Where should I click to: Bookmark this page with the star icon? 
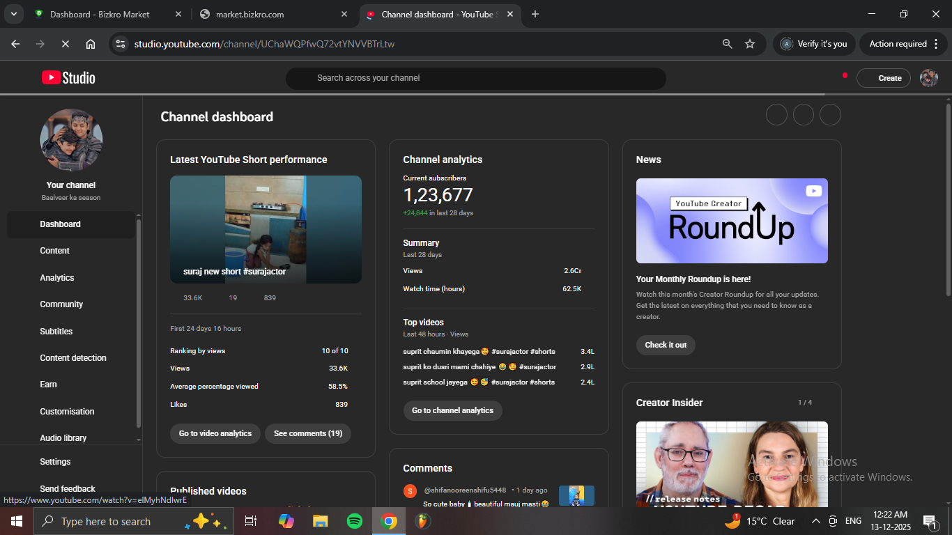pyautogui.click(x=750, y=44)
